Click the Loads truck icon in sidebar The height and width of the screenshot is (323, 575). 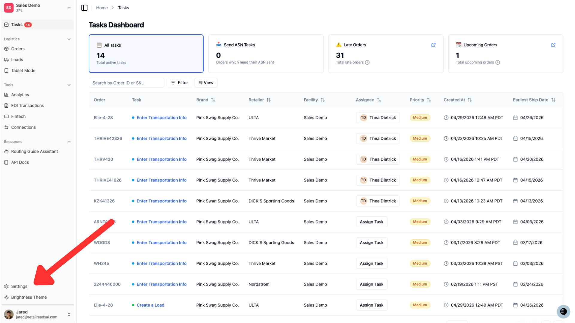6,60
